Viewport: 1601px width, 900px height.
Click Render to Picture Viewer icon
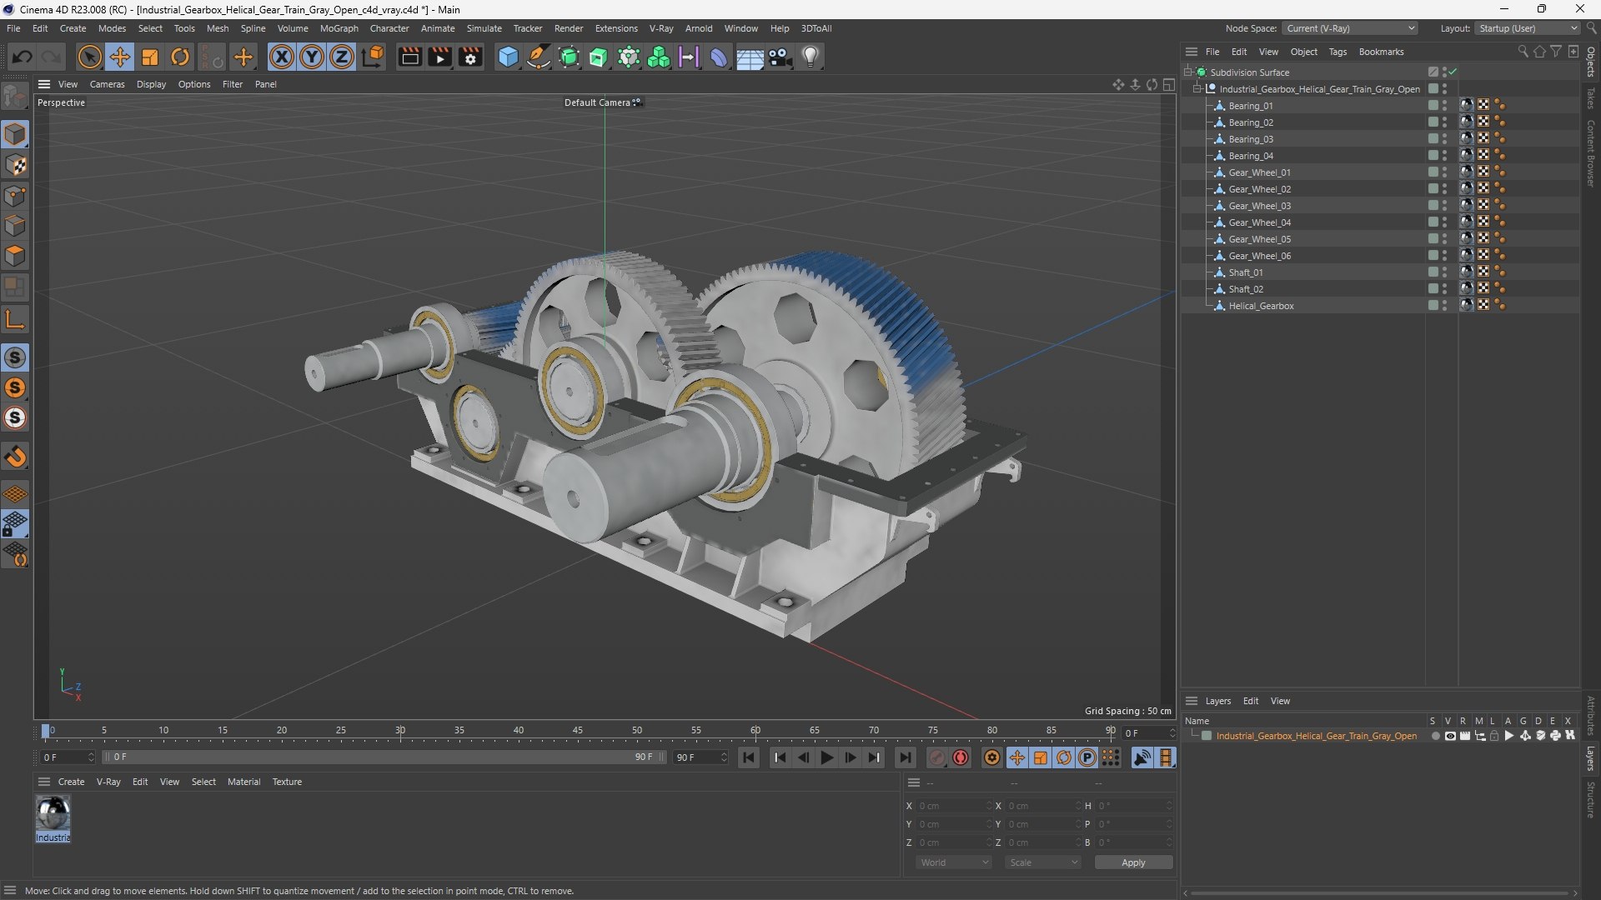(439, 57)
